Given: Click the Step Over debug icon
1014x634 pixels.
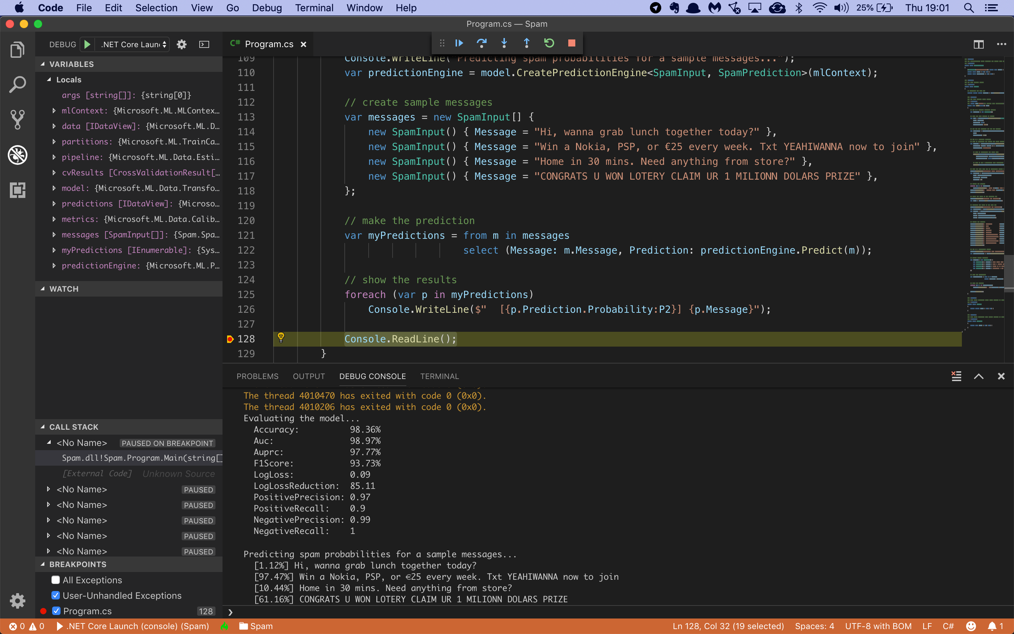Looking at the screenshot, I should tap(481, 43).
